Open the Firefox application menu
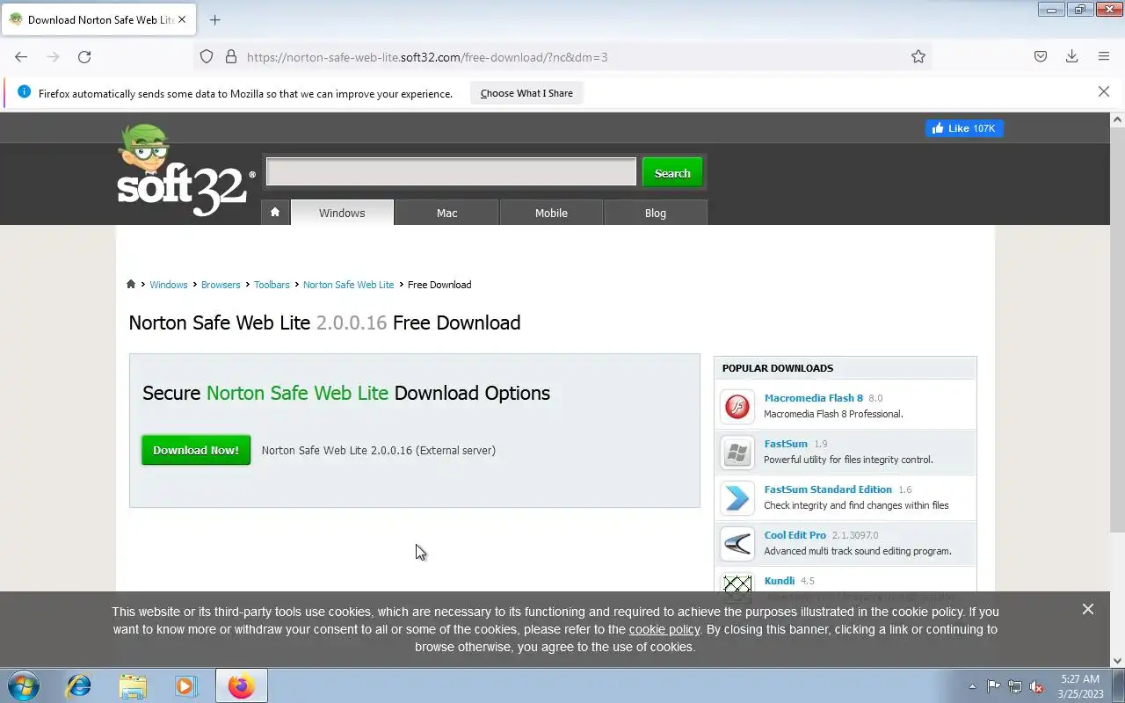This screenshot has height=703, width=1125. [1104, 56]
